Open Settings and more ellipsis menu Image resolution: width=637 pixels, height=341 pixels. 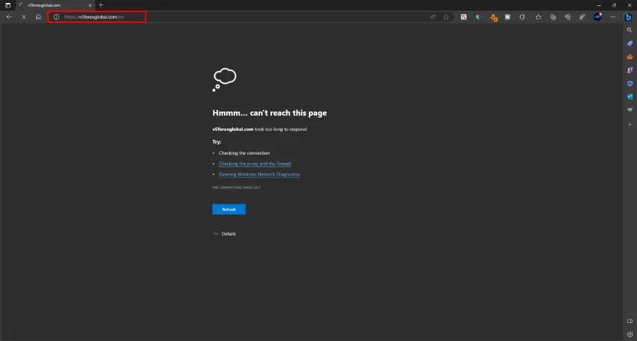pos(612,17)
